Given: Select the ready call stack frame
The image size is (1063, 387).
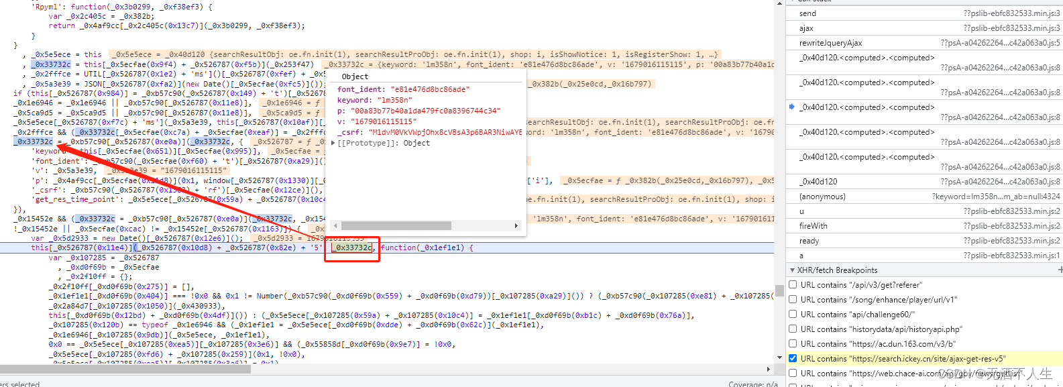Looking at the screenshot, I should [x=924, y=241].
